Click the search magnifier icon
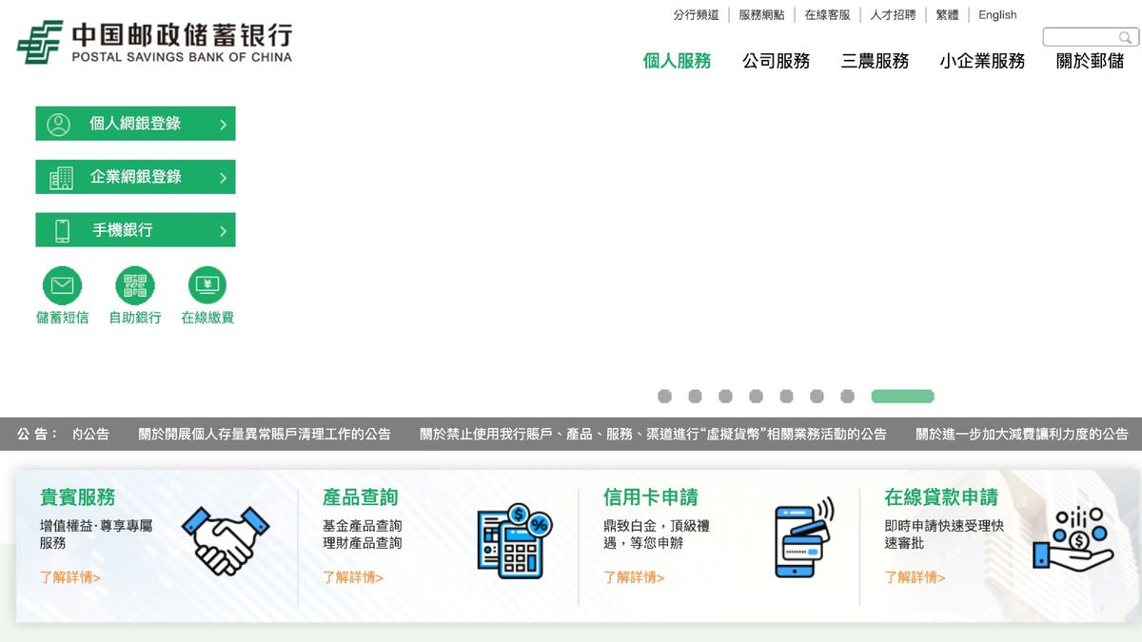Image resolution: width=1142 pixels, height=642 pixels. point(1125,38)
